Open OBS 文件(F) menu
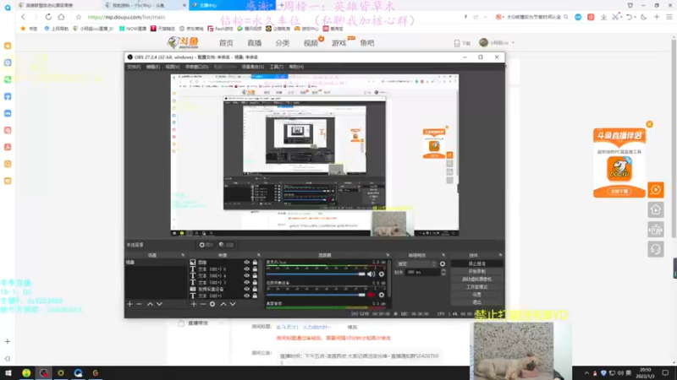Image resolution: width=677 pixels, height=380 pixels. point(134,67)
